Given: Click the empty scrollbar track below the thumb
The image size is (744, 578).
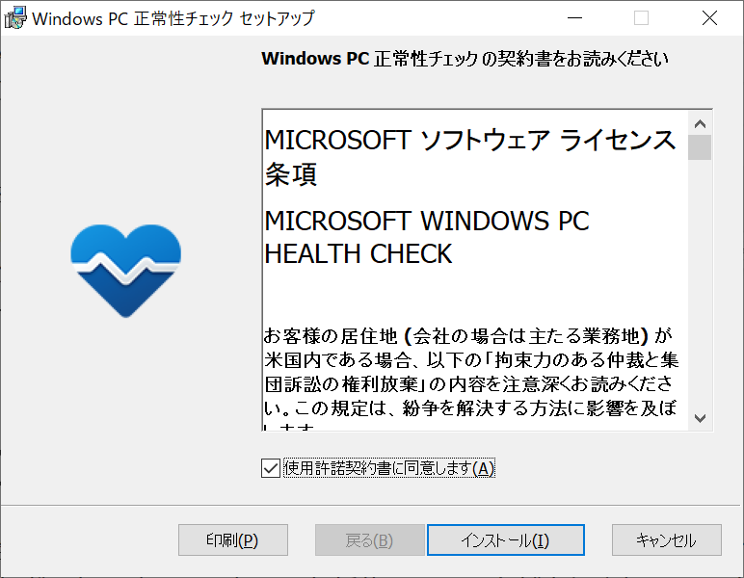Looking at the screenshot, I should (x=700, y=283).
